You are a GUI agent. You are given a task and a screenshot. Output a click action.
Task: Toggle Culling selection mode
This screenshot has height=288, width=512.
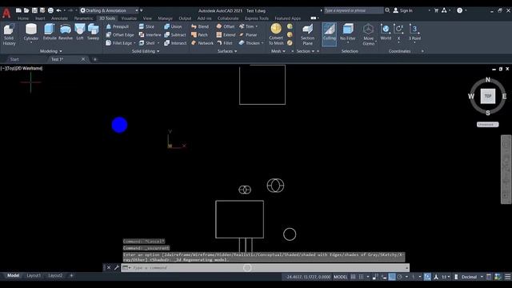pyautogui.click(x=329, y=34)
